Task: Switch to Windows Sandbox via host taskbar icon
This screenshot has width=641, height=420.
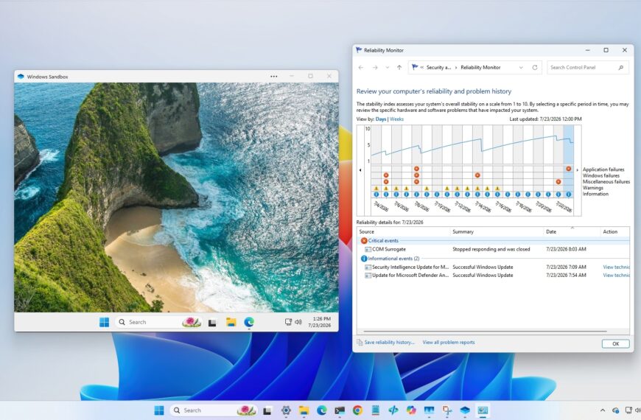Action: pyautogui.click(x=465, y=410)
